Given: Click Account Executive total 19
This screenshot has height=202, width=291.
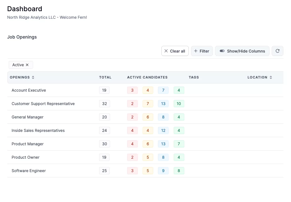Looking at the screenshot, I should 104,90.
